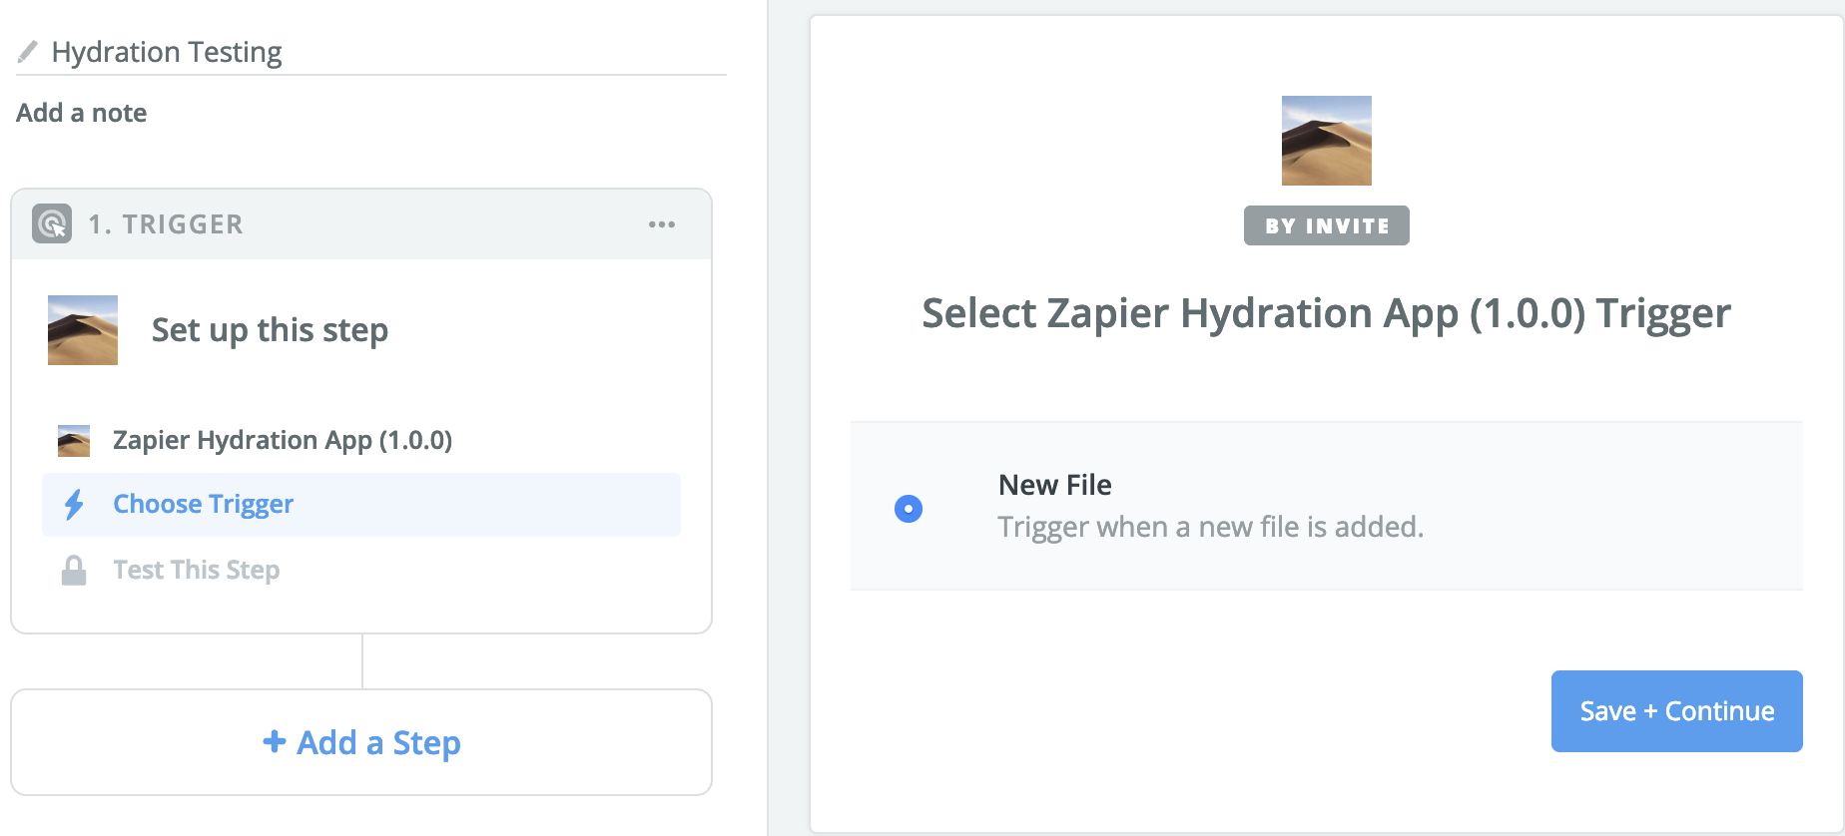Open the three-dot menu on Trigger step
Image resolution: width=1845 pixels, height=836 pixels.
pyautogui.click(x=661, y=224)
